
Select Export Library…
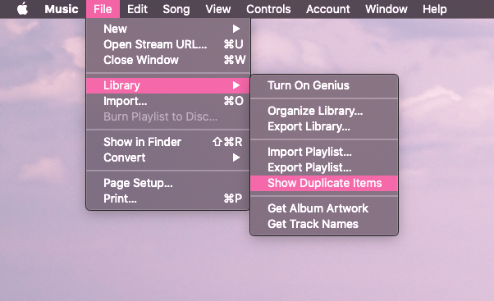pos(324,126)
